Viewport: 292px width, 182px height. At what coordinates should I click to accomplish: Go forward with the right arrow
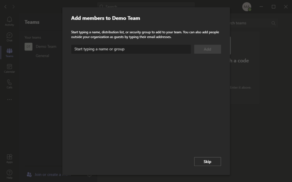click(14, 7)
